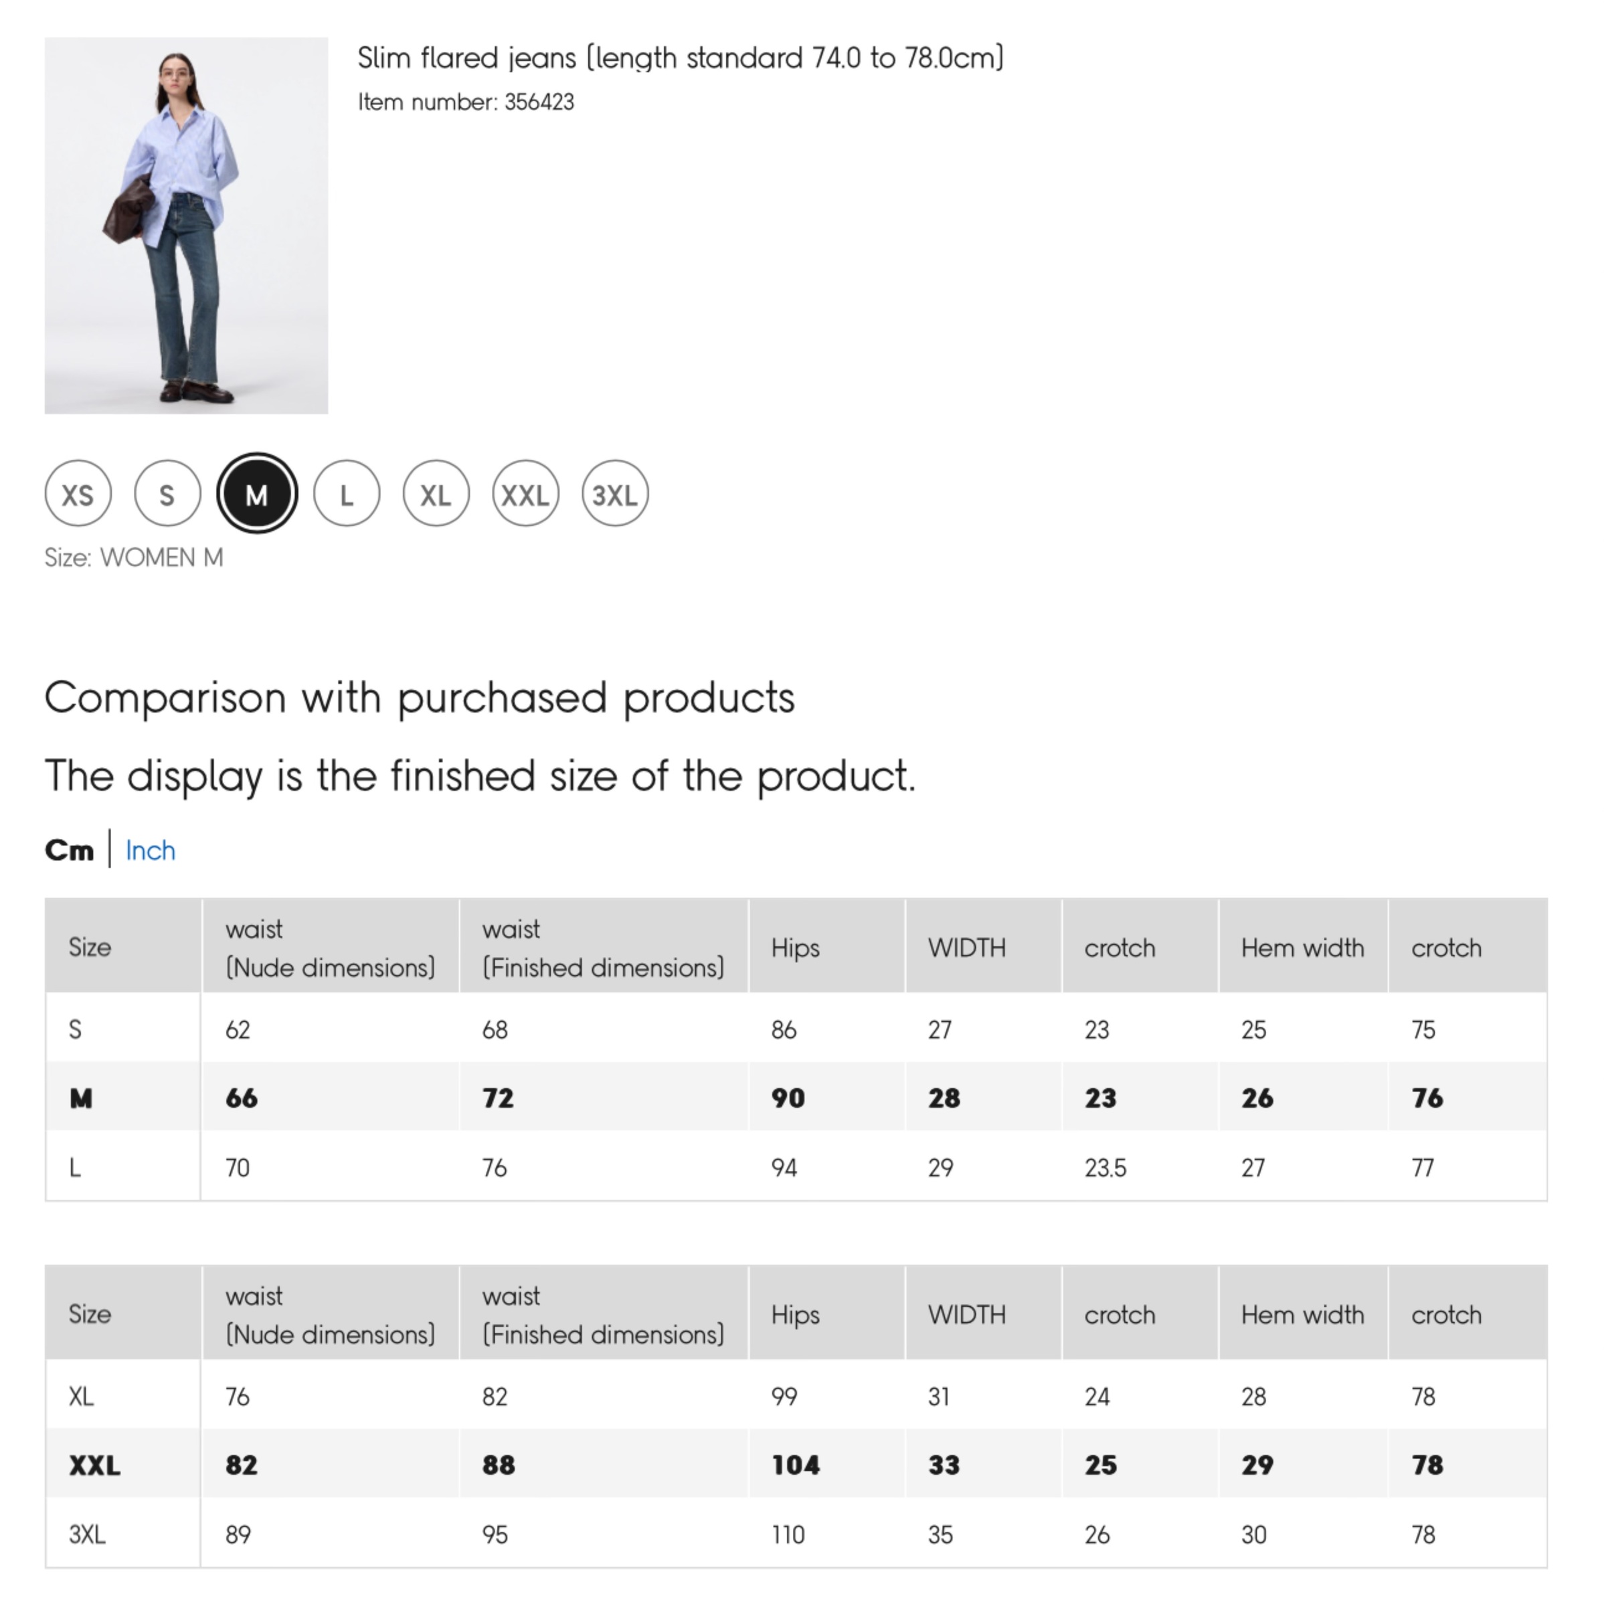The image size is (1604, 1606).
Task: Open the slim flared jeans product photo
Action: [186, 226]
